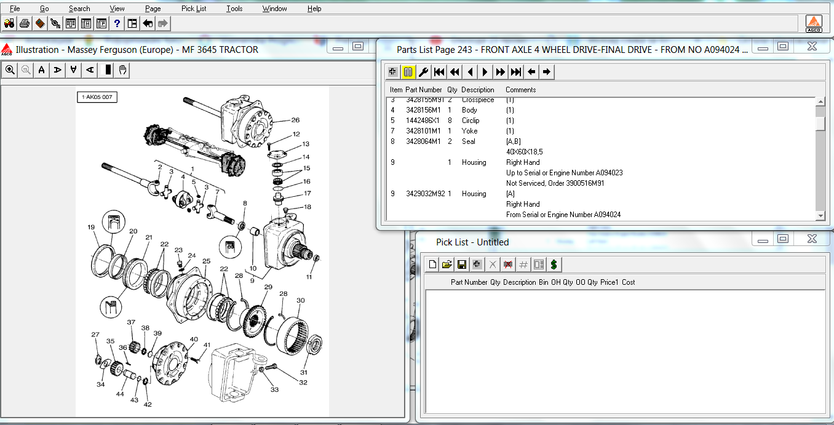Open the brown book icon
Viewport: 834px width, 425px height.
pos(40,23)
